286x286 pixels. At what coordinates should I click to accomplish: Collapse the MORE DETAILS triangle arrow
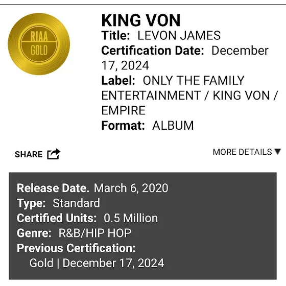point(278,151)
